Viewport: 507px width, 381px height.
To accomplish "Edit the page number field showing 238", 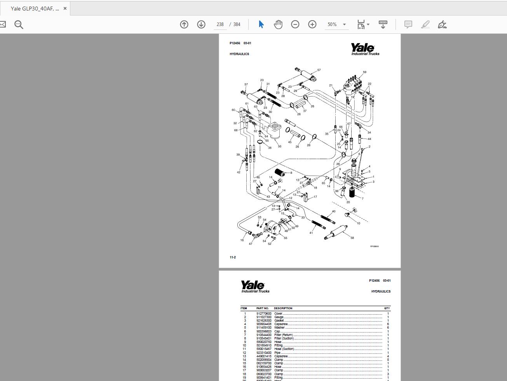I will point(220,24).
